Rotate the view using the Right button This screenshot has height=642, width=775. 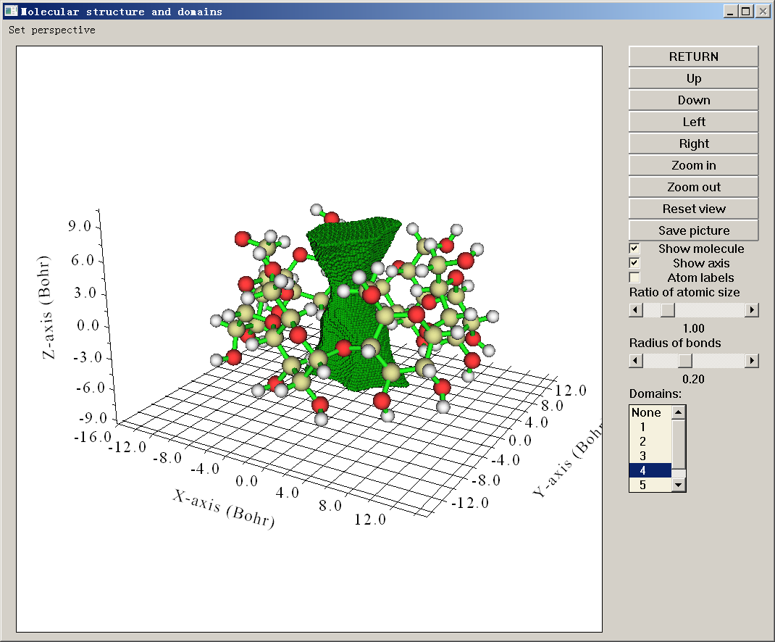coord(693,143)
